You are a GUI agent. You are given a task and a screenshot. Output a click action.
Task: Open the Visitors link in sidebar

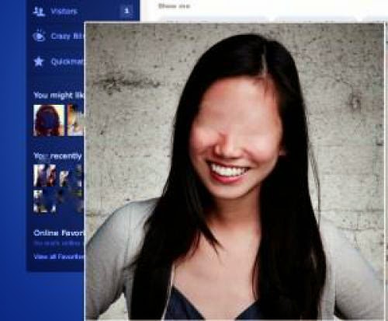[64, 11]
